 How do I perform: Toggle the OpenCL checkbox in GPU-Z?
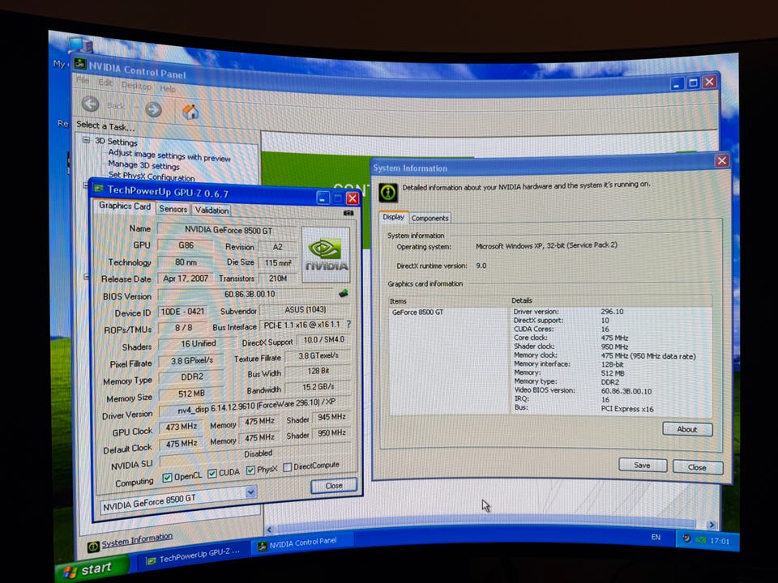167,478
